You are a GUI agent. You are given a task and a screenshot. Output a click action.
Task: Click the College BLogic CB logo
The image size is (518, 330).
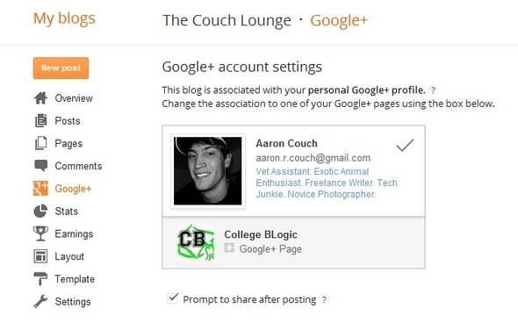click(x=195, y=242)
